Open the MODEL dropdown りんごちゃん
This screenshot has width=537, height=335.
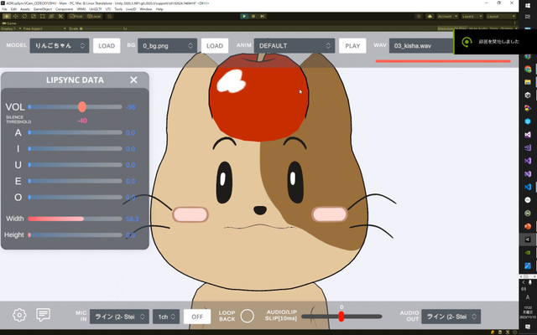pos(59,45)
